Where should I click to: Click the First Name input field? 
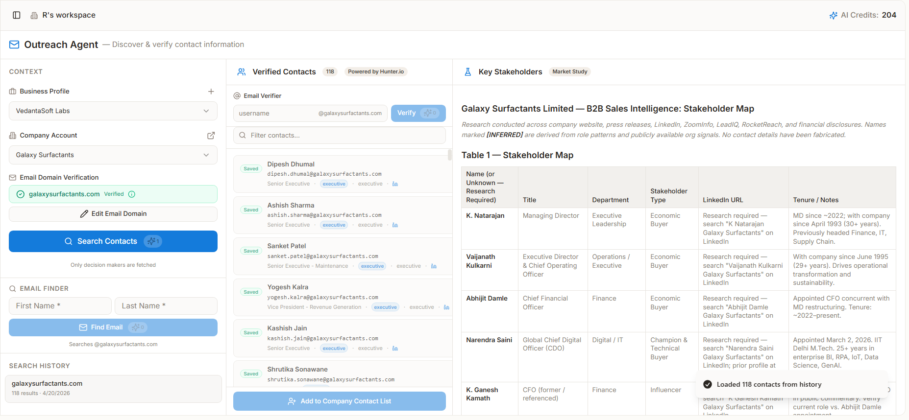pyautogui.click(x=60, y=306)
